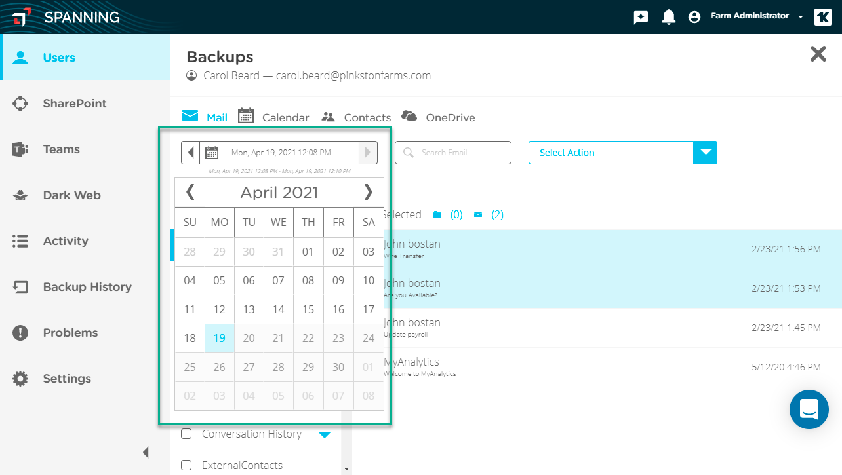Screen dimensions: 842x475
Task: Open the SharePoint sidebar icon
Action: pos(20,104)
